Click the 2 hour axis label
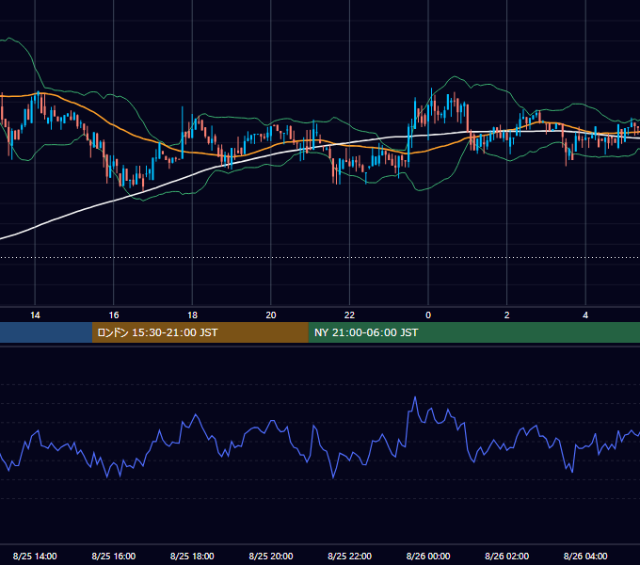Image resolution: width=640 pixels, height=565 pixels. (x=507, y=315)
